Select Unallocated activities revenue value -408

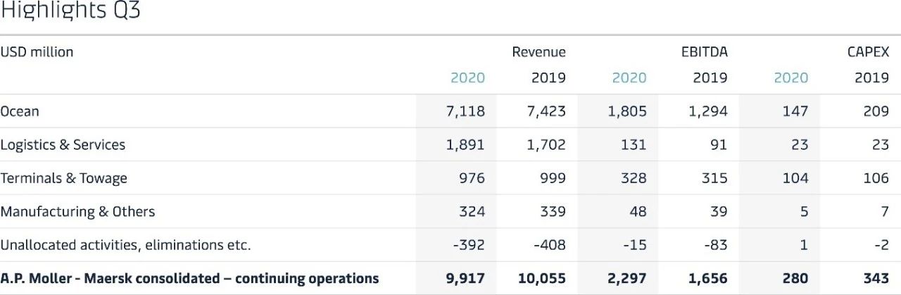[550, 245]
